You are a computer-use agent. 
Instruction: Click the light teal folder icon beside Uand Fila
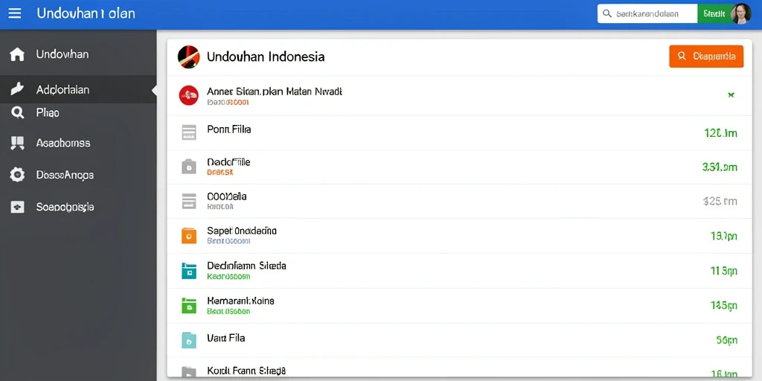click(188, 340)
